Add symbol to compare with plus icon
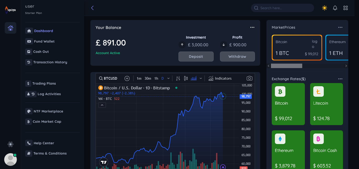The image size is (359, 169). click(127, 78)
